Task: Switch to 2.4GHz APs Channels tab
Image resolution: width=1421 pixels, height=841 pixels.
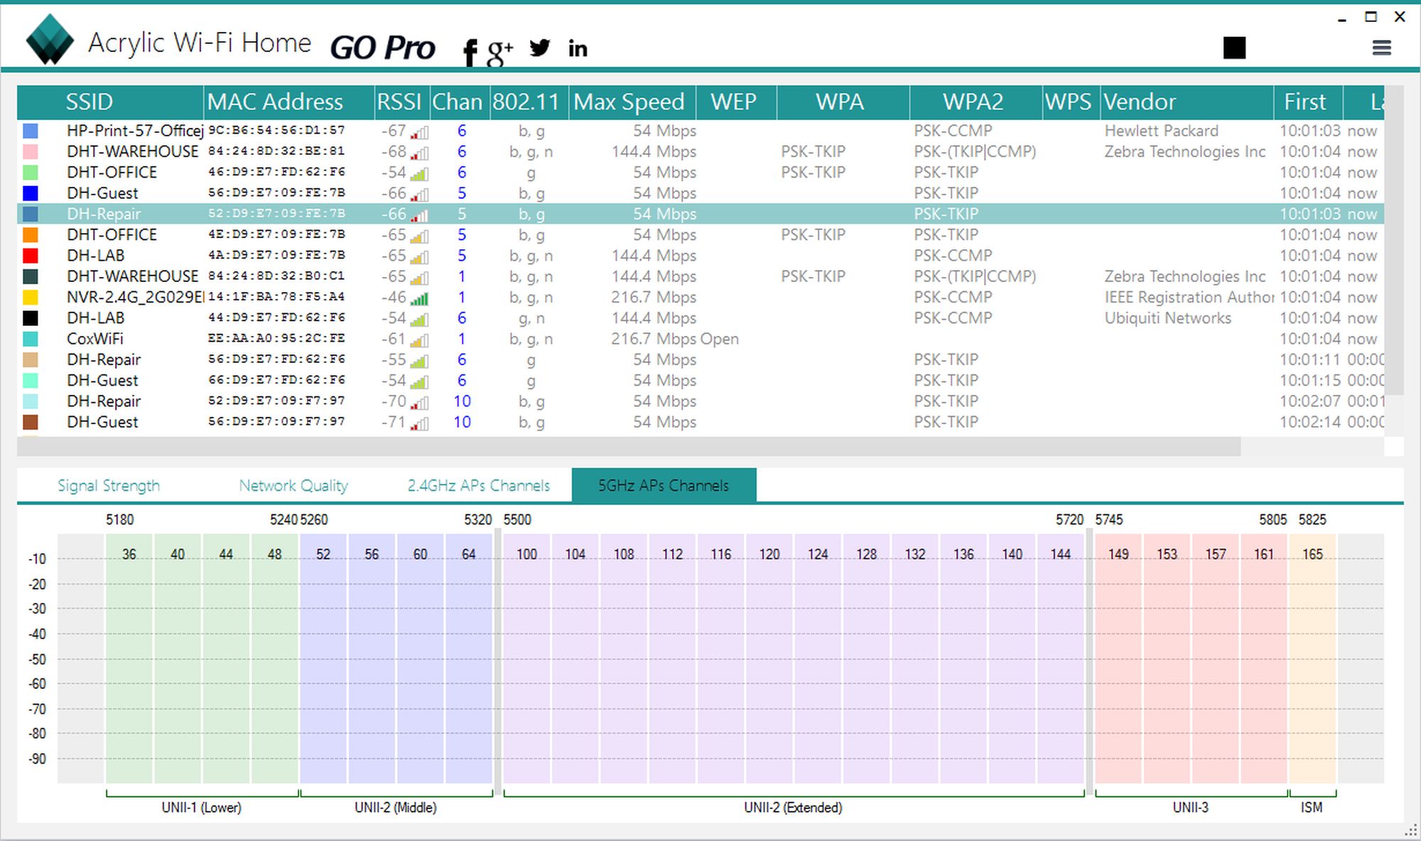Action: point(478,486)
